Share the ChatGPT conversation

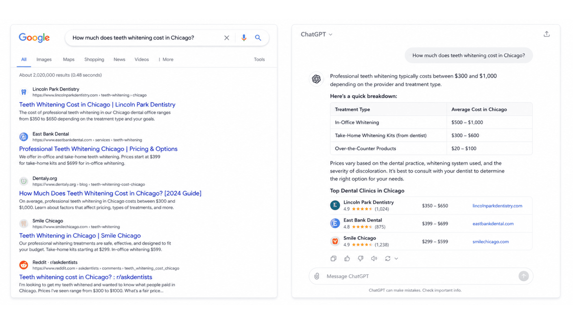click(546, 34)
